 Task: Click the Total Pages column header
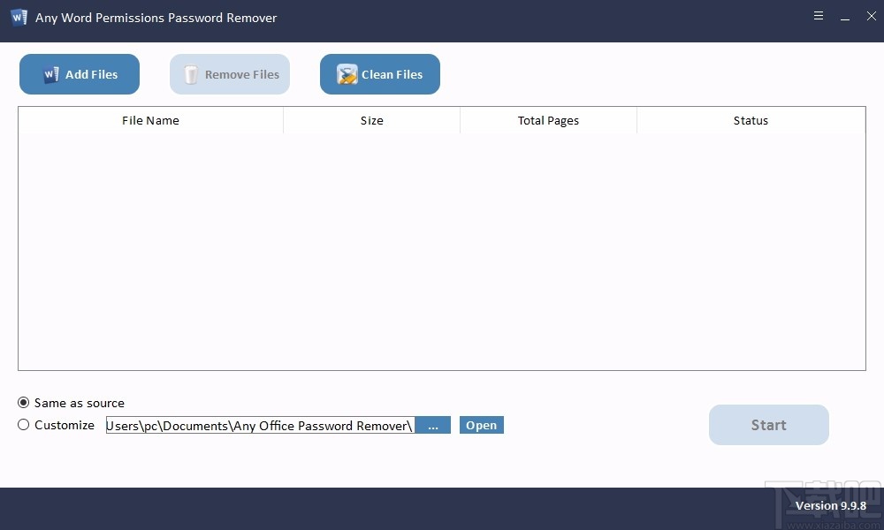point(548,120)
